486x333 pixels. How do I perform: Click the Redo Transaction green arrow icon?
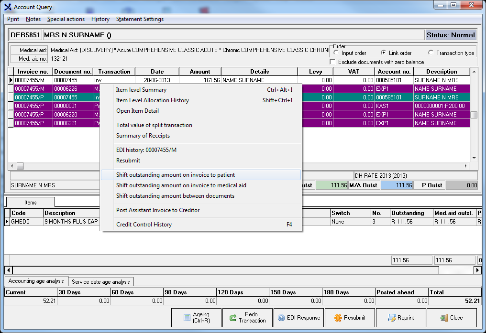tap(233, 318)
